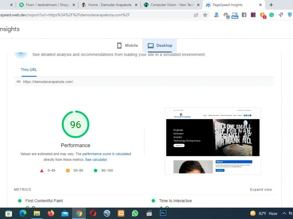Open the orange extension with red 1 badge
Viewport: 293px width, 219px height.
pyautogui.click(x=263, y=15)
